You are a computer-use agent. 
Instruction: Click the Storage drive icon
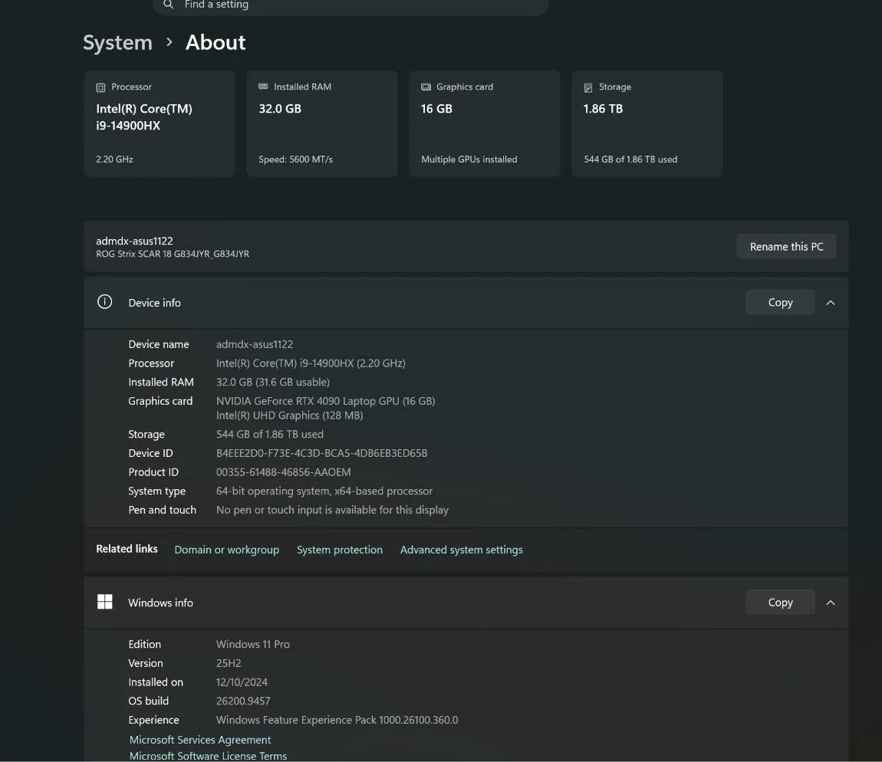588,87
